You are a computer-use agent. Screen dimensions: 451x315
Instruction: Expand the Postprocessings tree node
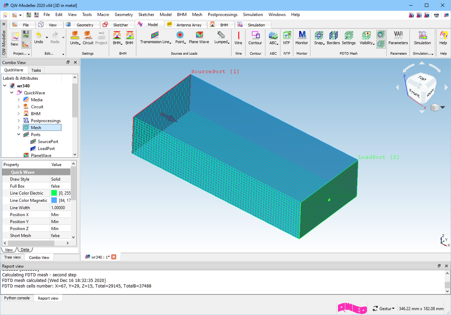[x=19, y=121]
